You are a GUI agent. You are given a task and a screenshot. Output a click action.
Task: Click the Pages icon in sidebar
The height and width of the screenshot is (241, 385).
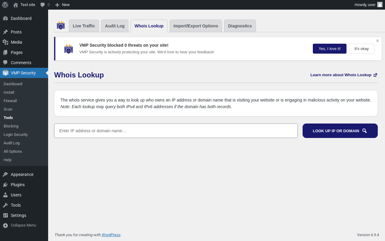click(x=5, y=52)
